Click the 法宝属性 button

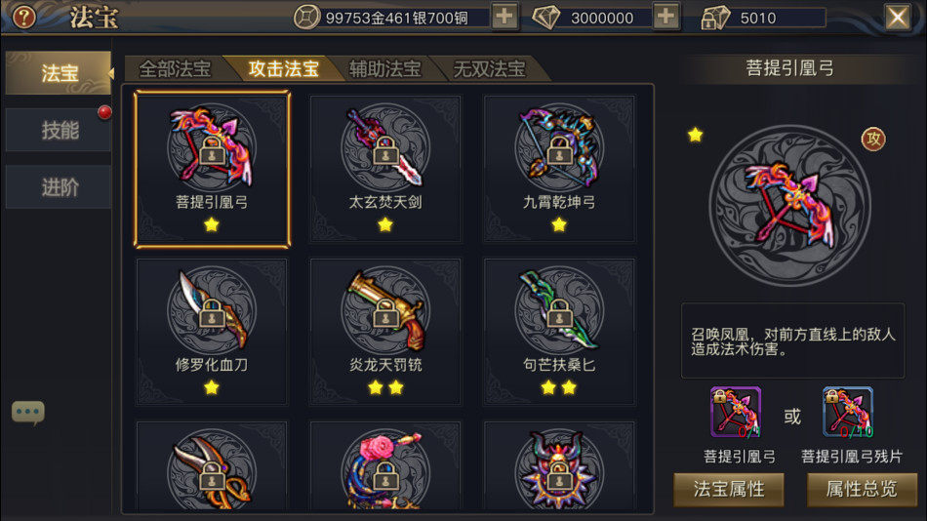tap(729, 489)
